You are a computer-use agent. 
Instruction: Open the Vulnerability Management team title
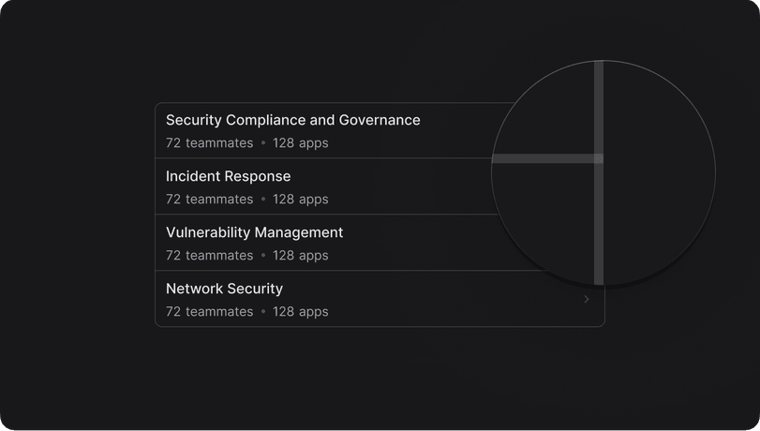pyautogui.click(x=254, y=232)
